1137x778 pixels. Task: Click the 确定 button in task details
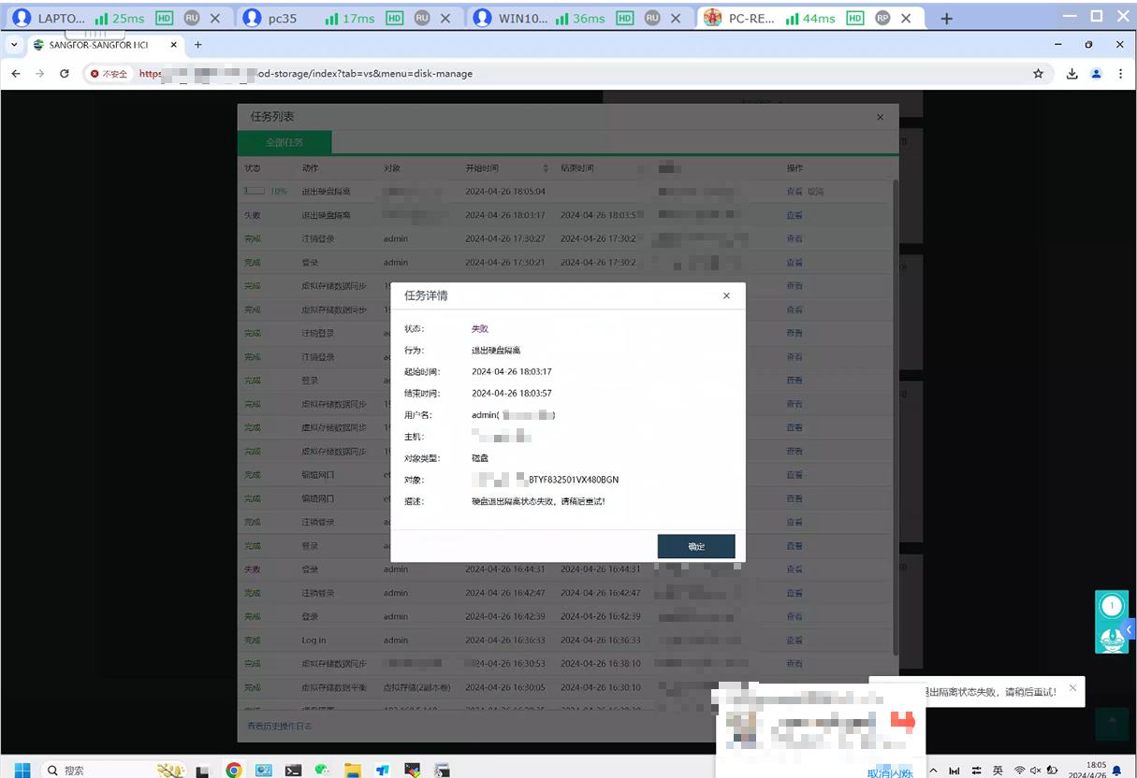click(x=696, y=546)
